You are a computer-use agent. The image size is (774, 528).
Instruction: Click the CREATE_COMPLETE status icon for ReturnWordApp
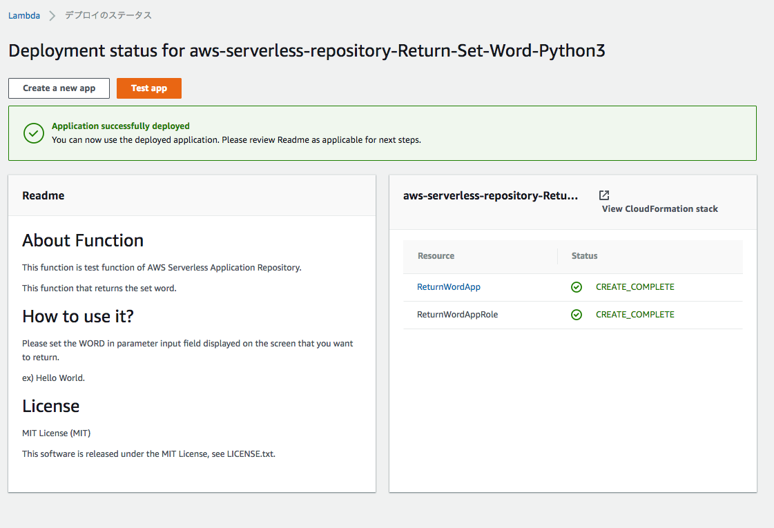(577, 286)
